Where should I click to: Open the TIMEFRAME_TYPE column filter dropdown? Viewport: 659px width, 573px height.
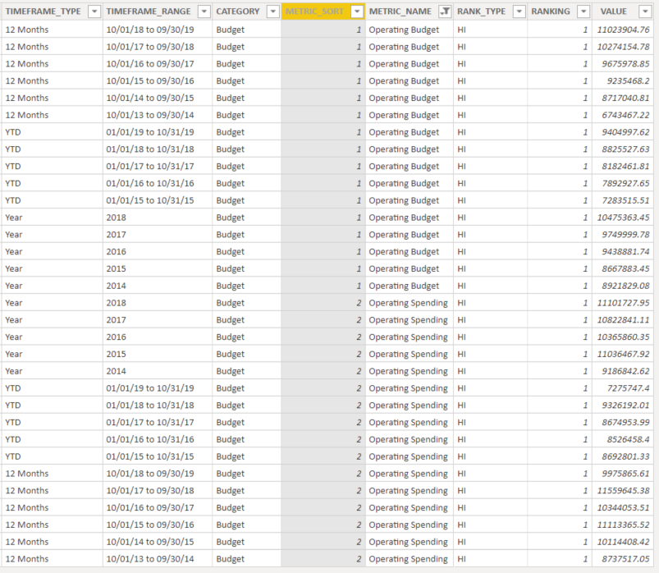pyautogui.click(x=94, y=11)
